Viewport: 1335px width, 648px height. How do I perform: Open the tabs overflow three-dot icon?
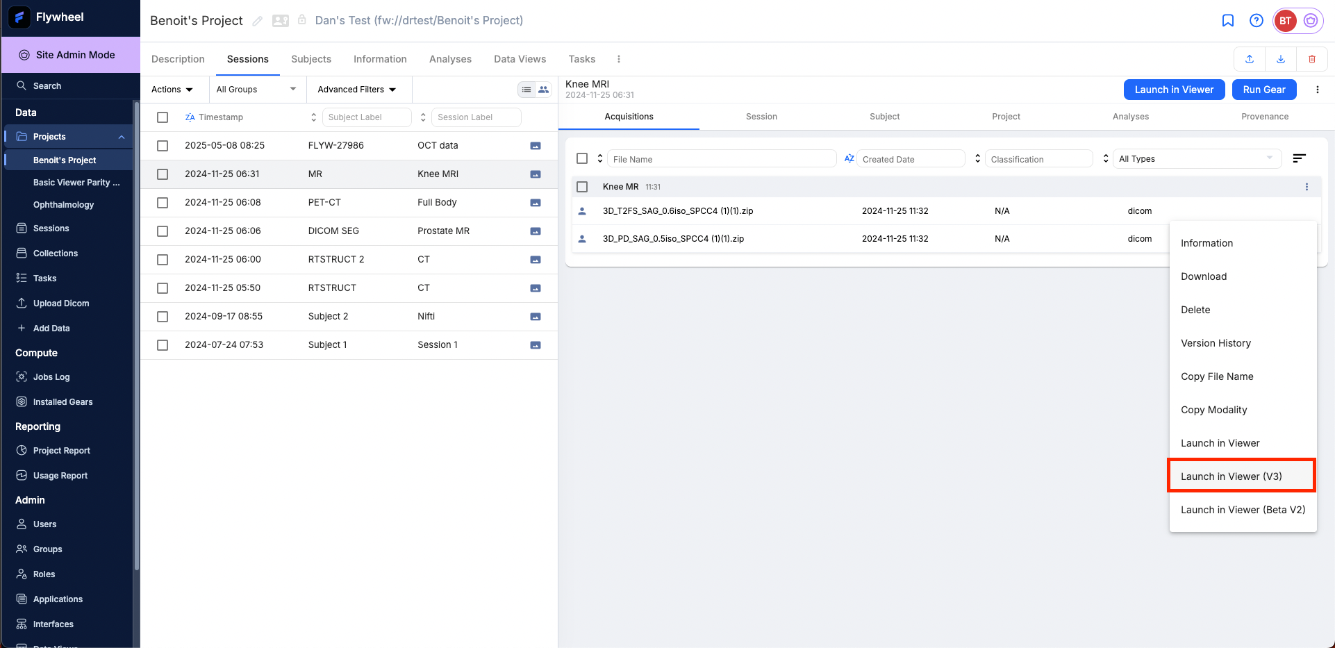619,59
